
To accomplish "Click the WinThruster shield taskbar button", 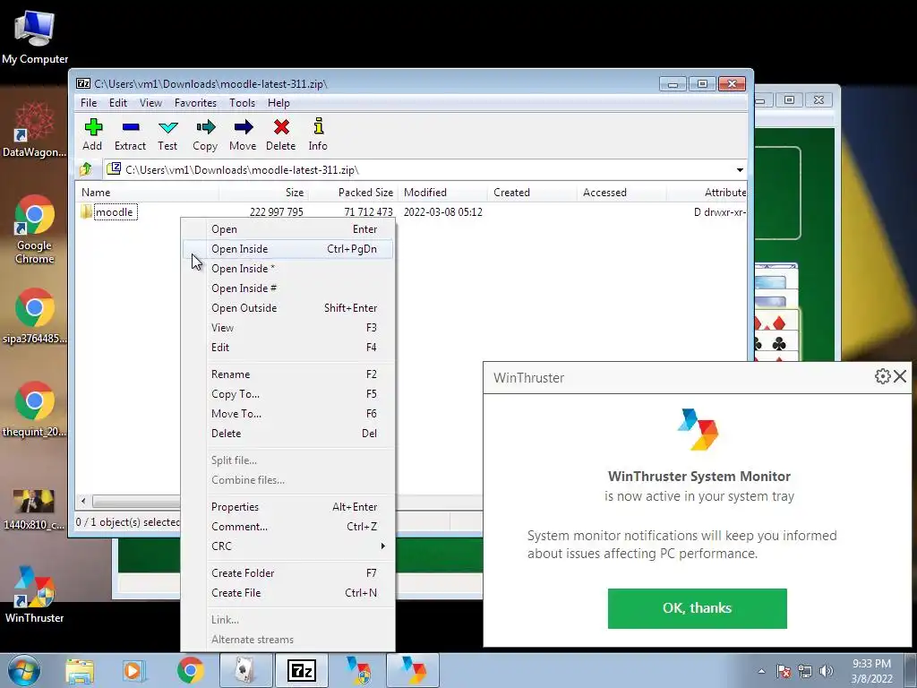I will point(357,671).
